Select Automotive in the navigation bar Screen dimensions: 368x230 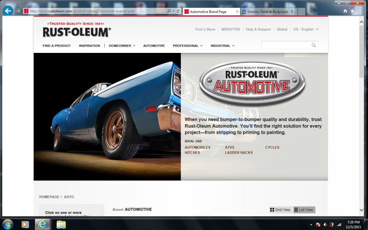[x=154, y=46]
